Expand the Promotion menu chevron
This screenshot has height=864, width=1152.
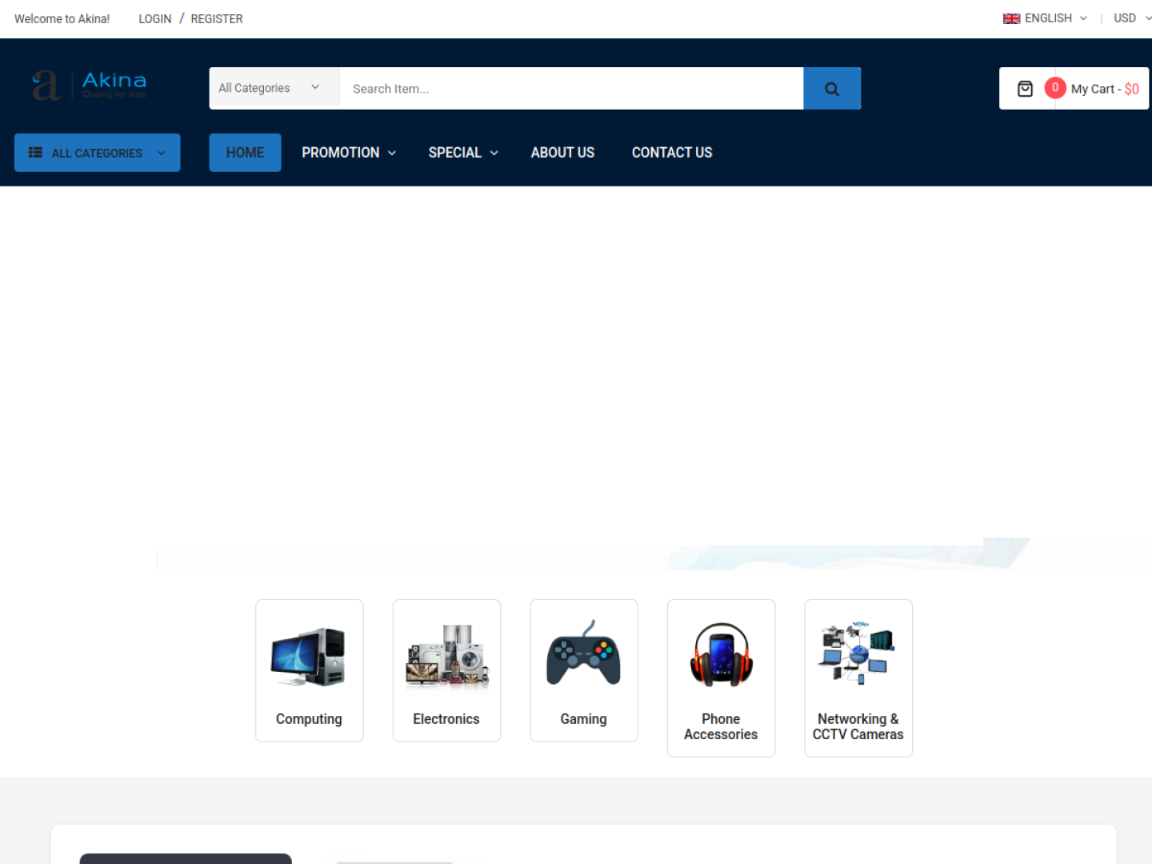point(392,153)
